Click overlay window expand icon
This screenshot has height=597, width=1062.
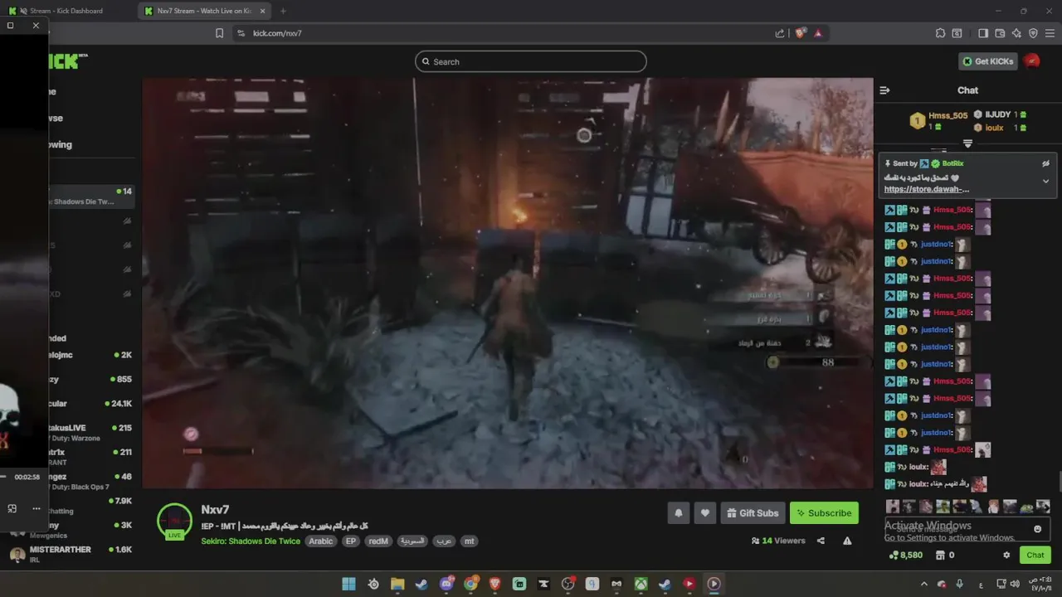(12, 508)
